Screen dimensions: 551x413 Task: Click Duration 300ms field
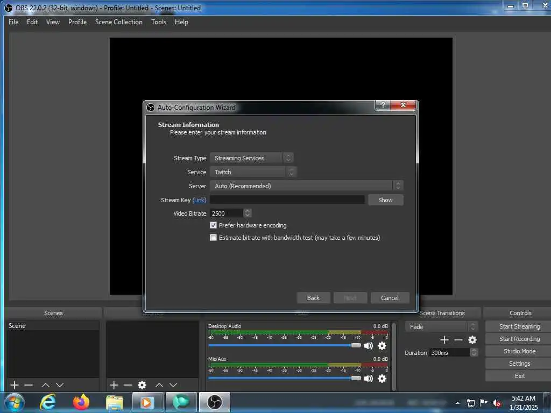coord(449,353)
